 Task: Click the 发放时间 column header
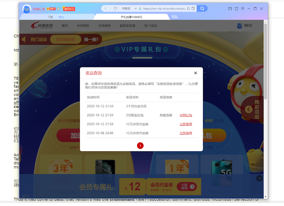click(93, 97)
